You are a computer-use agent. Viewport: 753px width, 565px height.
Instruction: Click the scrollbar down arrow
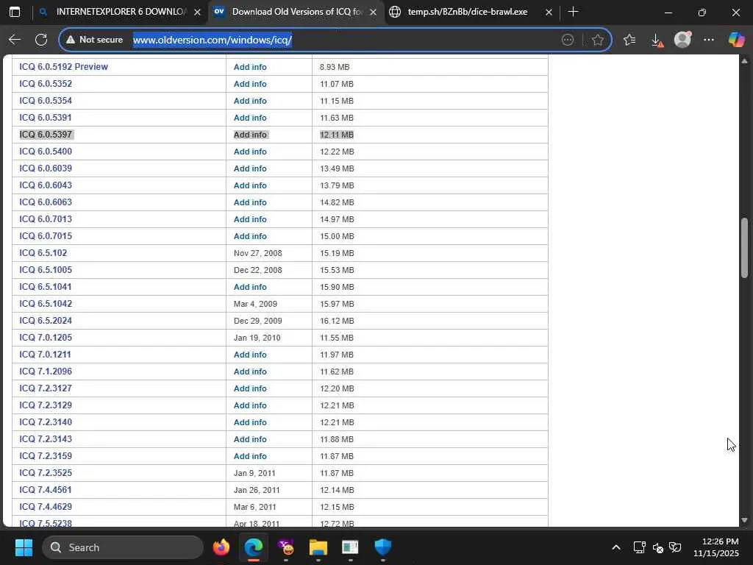point(744,520)
